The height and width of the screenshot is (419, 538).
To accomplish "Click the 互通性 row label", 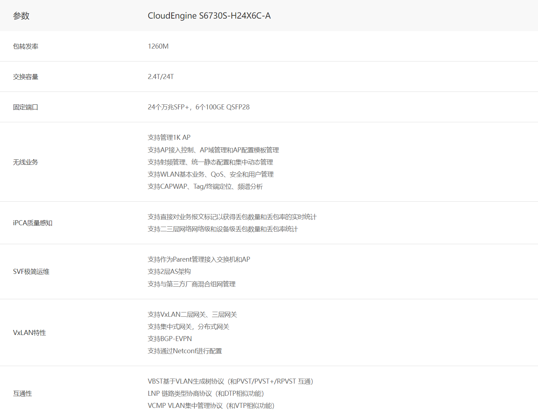I will coord(23,394).
